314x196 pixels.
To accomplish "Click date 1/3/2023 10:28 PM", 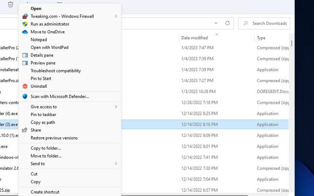I will (x=198, y=92).
